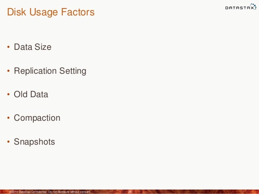Click the bullet dot before Data Size
The width and height of the screenshot is (259, 194).
pos(9,47)
